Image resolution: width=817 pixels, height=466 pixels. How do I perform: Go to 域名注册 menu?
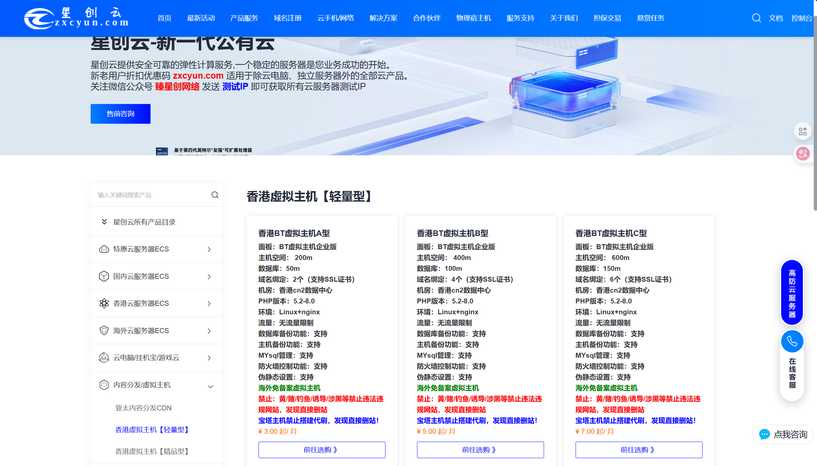(x=288, y=18)
